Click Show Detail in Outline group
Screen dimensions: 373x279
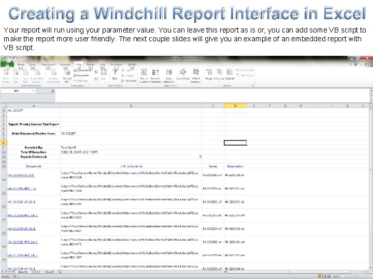[x=245, y=70]
